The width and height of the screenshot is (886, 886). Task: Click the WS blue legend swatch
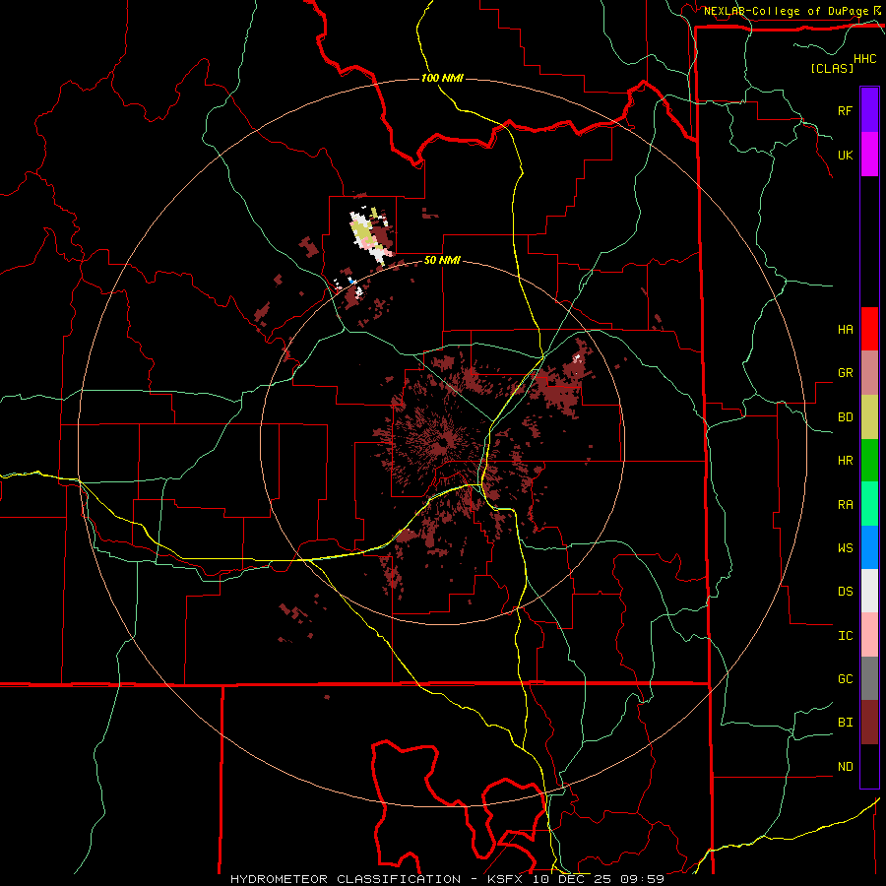(x=869, y=547)
